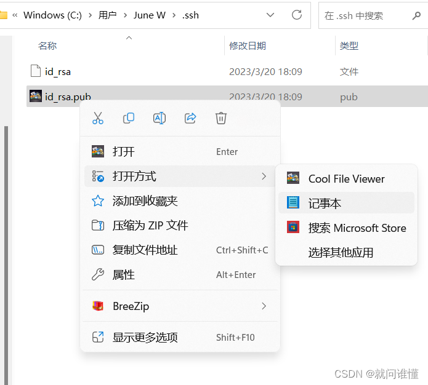Choose 复制文件地址 entry
Viewport: 428px width, 385px height.
[180, 250]
